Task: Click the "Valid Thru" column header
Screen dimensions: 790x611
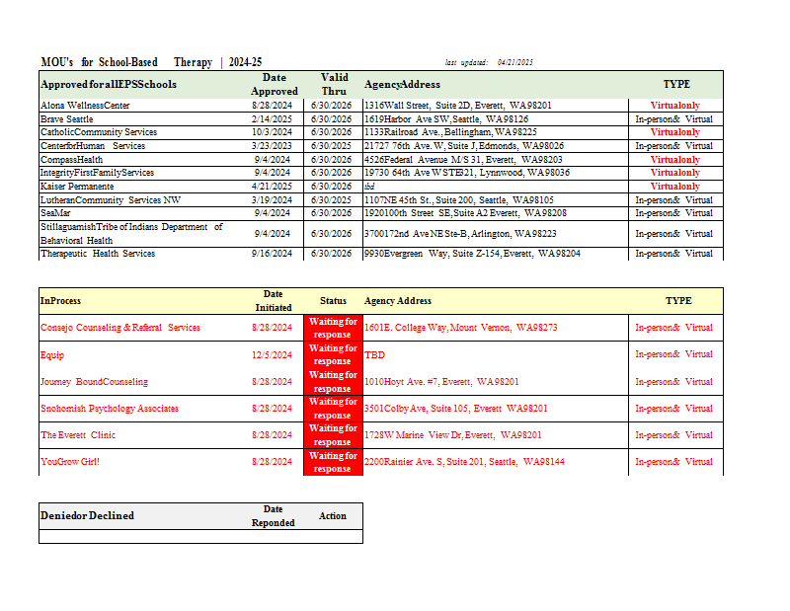Action: click(334, 84)
